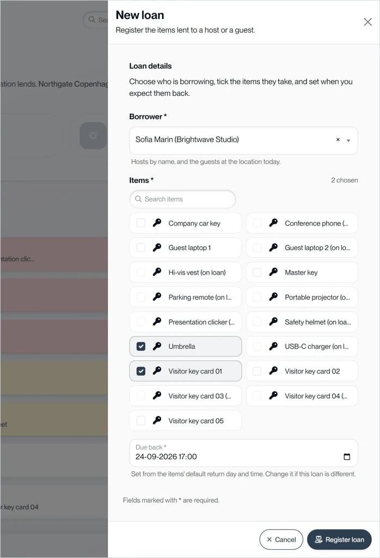Select the USB-C charger item label
The height and width of the screenshot is (558, 380).
pos(317,347)
